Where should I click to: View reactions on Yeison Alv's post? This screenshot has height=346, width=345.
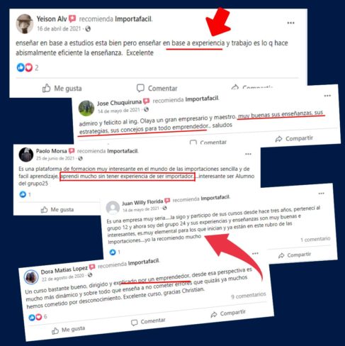tap(28, 67)
